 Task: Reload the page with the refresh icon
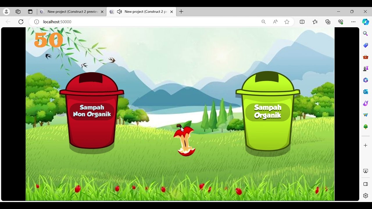click(x=21, y=22)
